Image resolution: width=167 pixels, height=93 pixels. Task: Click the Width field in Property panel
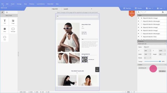[147, 54]
